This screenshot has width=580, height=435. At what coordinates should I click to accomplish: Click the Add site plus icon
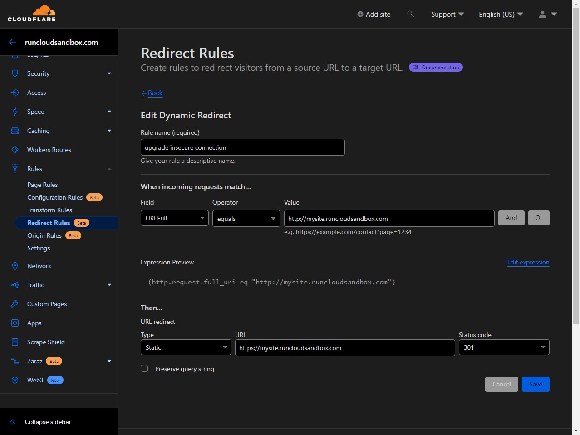(x=360, y=14)
